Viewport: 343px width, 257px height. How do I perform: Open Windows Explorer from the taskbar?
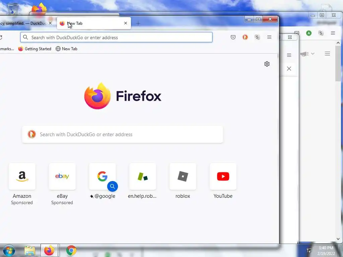[30, 250]
